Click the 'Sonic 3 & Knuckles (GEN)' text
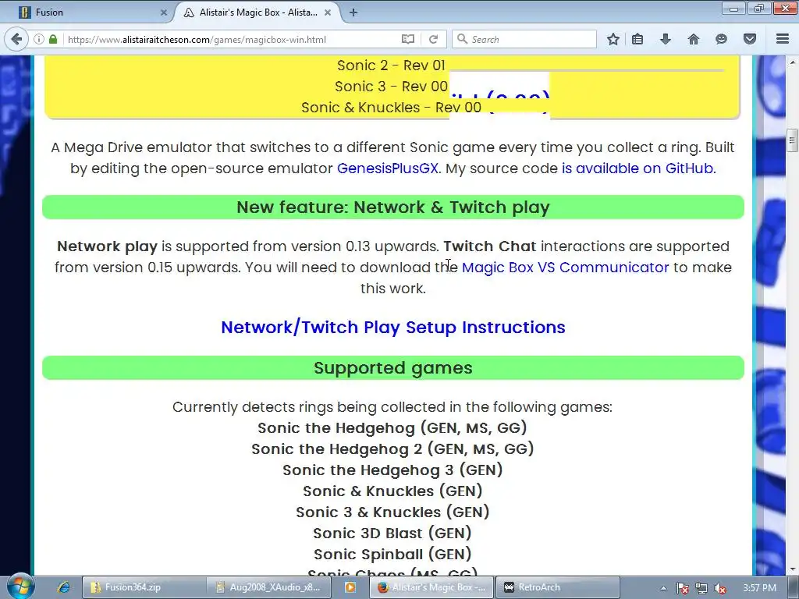 pos(392,512)
